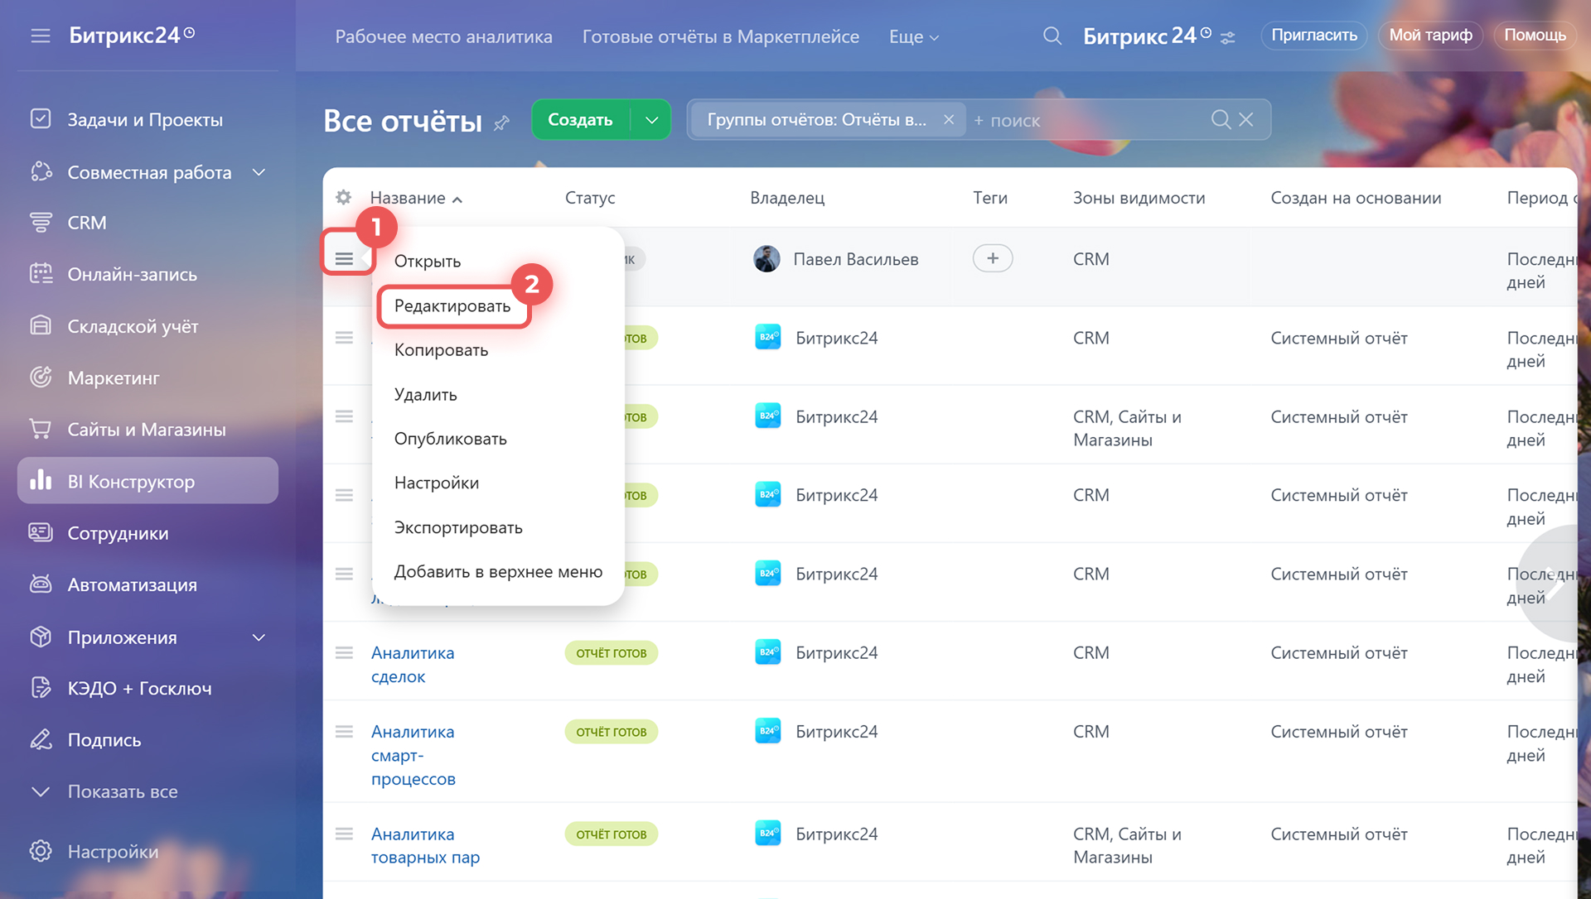The image size is (1591, 899).
Task: Clear the filter with X icon
Action: click(x=1245, y=119)
